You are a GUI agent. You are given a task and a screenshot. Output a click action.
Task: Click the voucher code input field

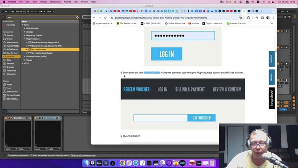click(160, 118)
